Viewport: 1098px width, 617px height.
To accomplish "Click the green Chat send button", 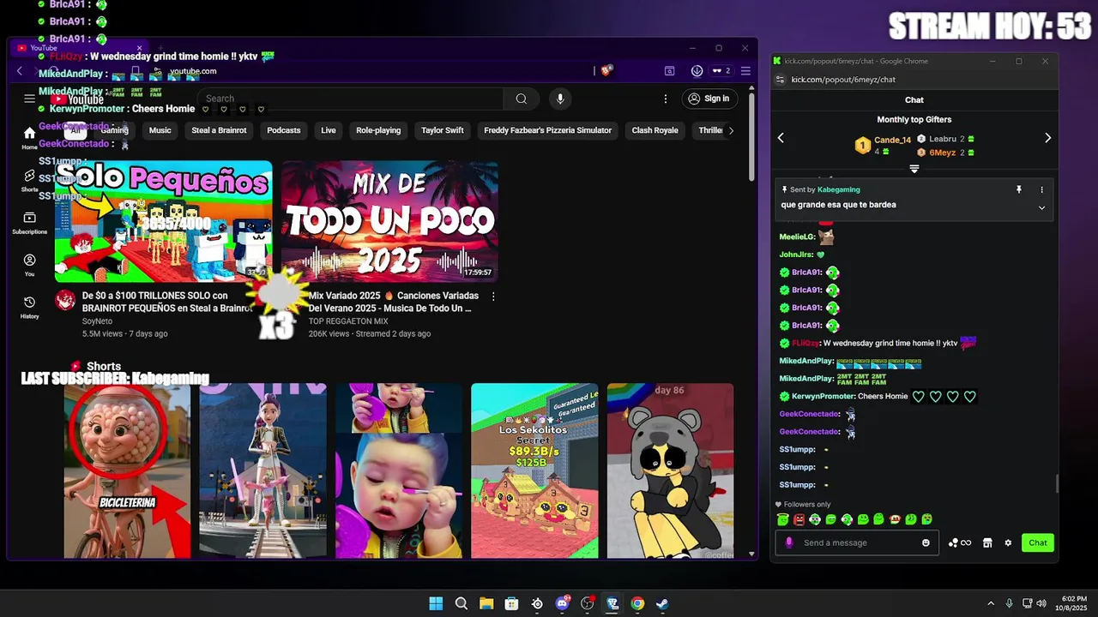I will 1038,542.
